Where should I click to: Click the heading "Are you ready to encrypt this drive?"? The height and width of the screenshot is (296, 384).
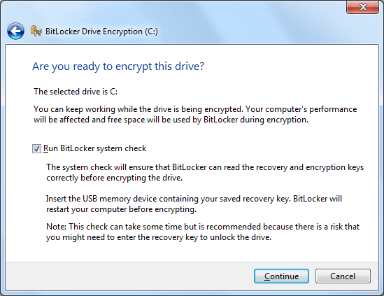(118, 66)
